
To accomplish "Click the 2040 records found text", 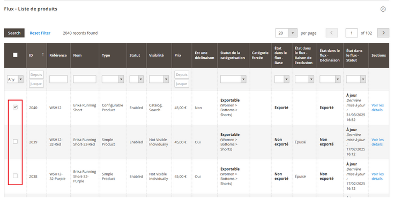I will 80,33.
